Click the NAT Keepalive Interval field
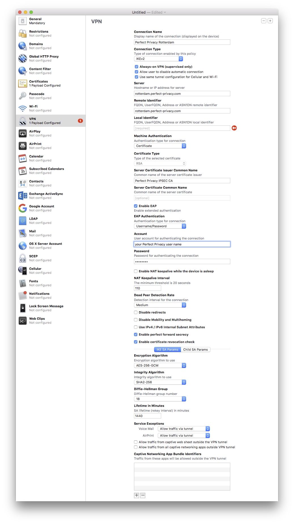 pyautogui.click(x=148, y=288)
